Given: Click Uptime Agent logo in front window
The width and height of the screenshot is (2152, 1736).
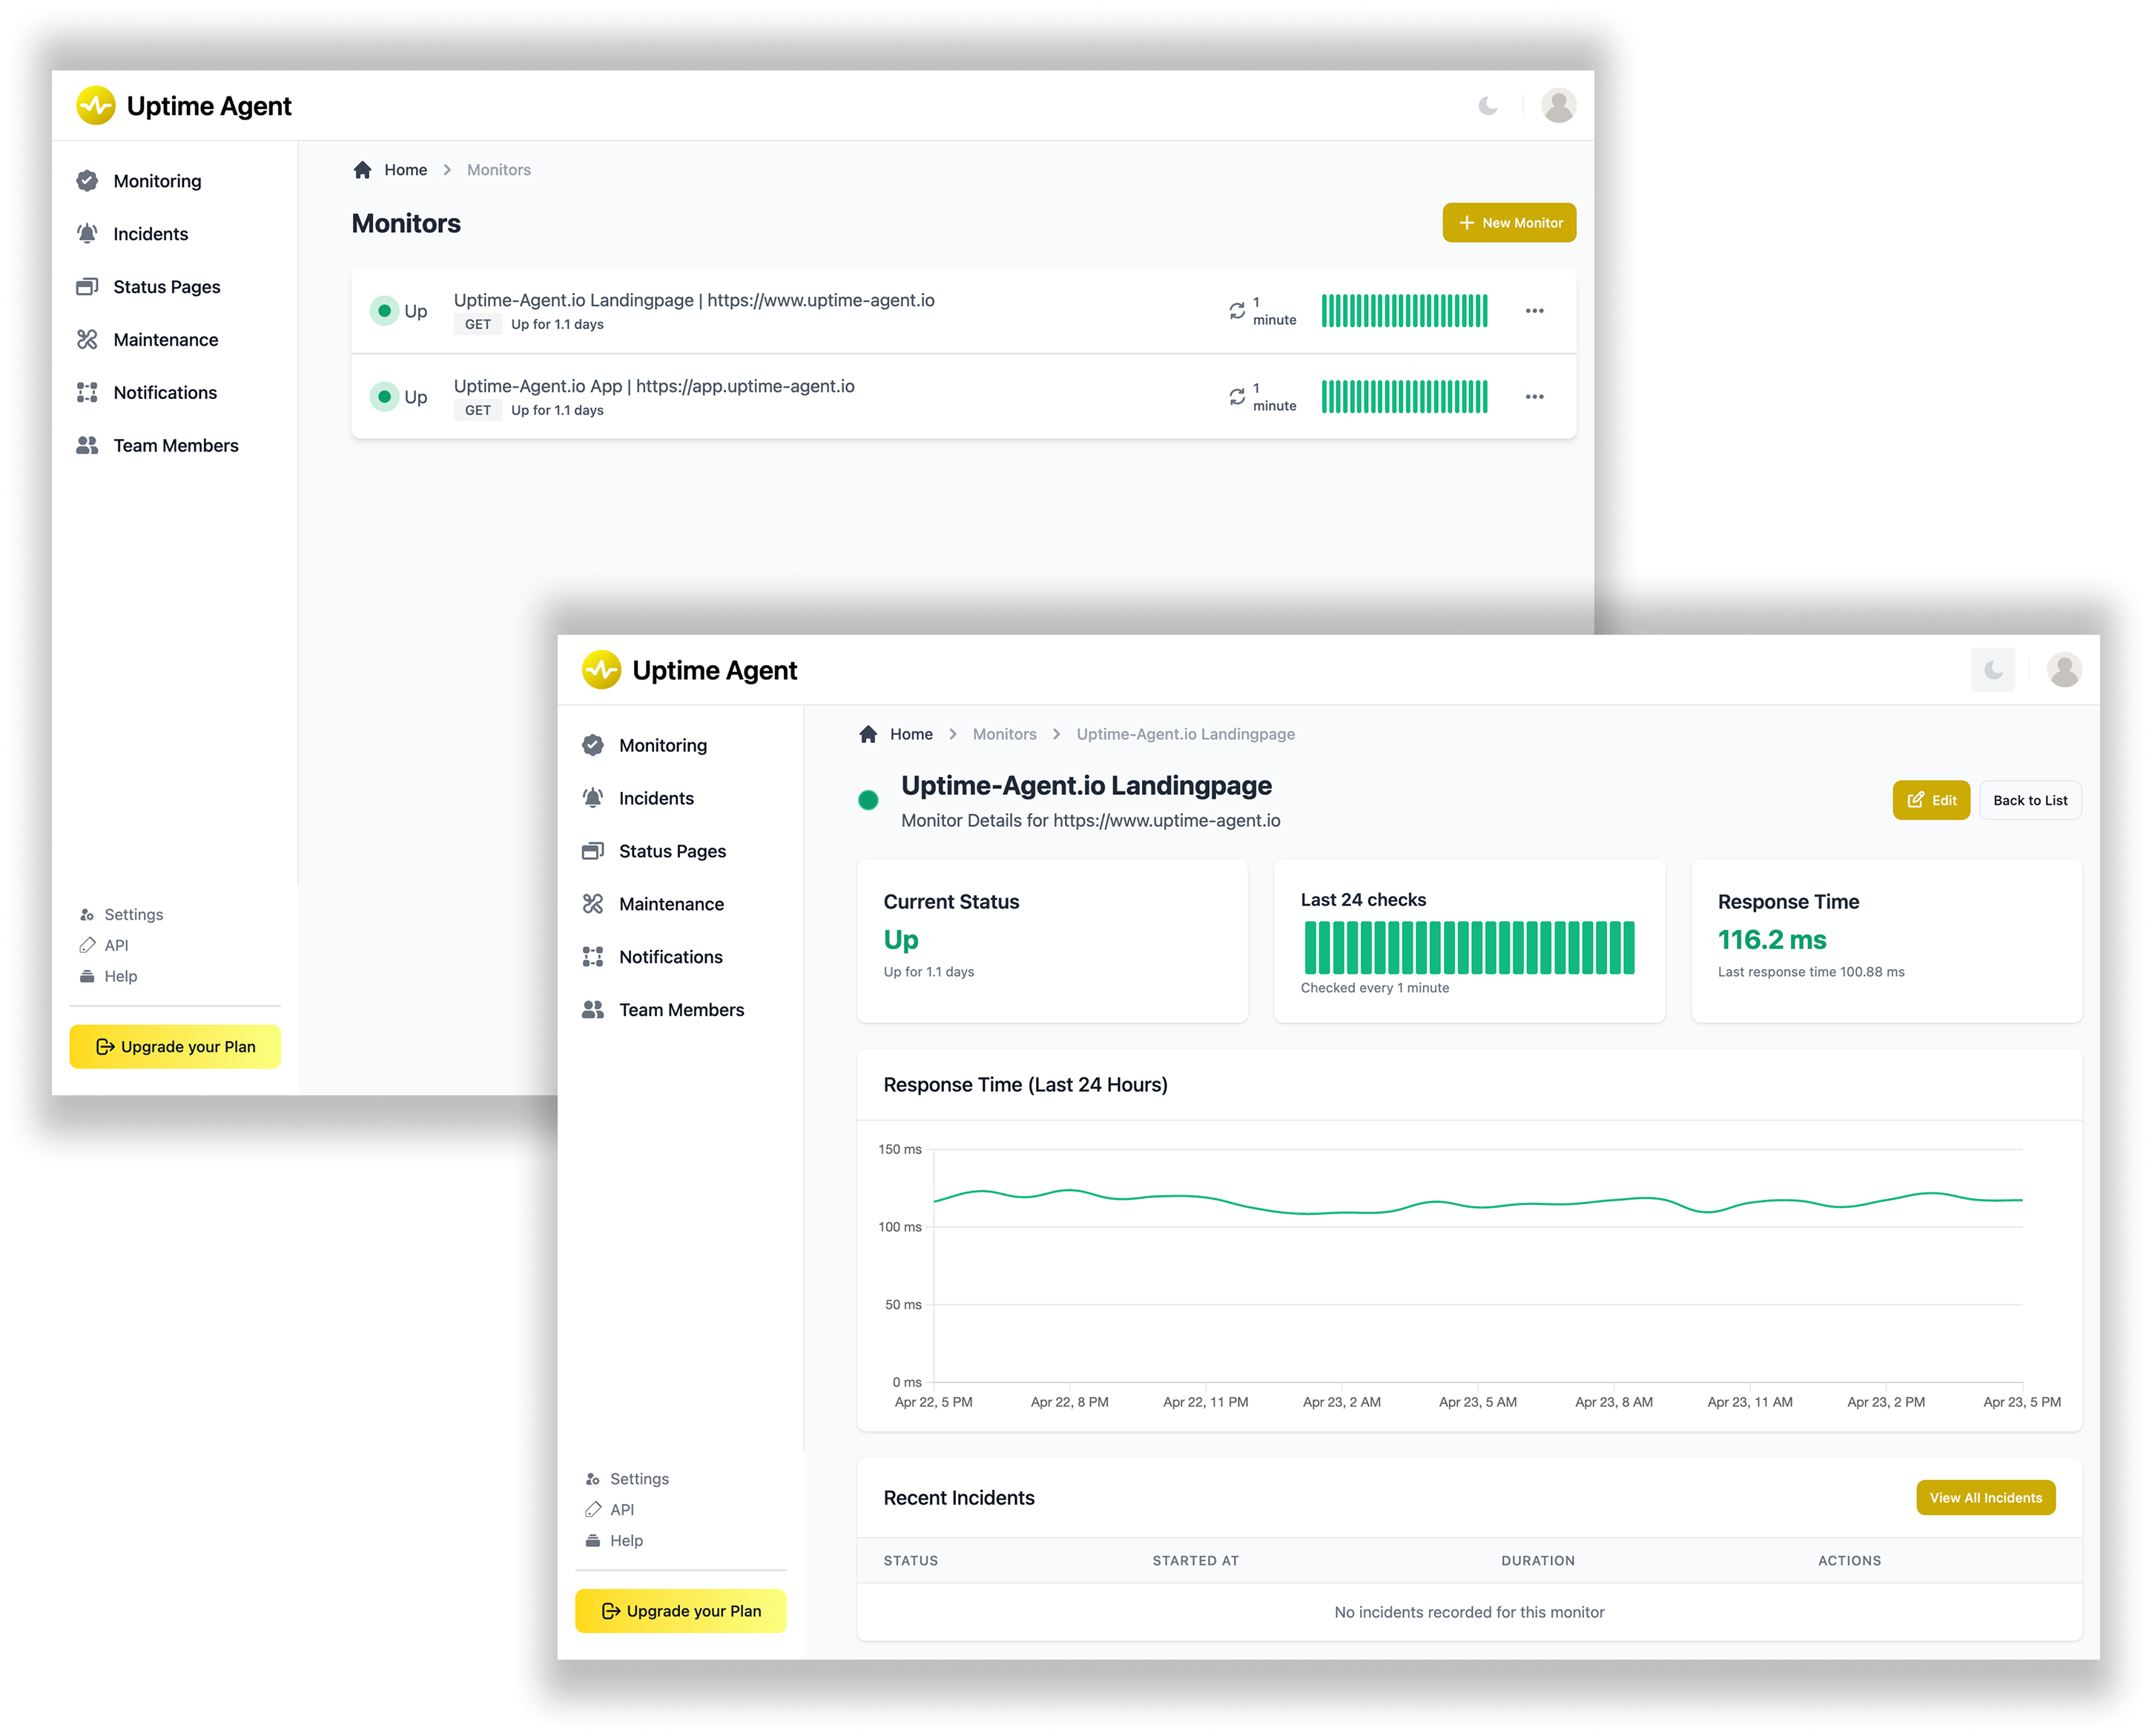Looking at the screenshot, I should point(690,670).
